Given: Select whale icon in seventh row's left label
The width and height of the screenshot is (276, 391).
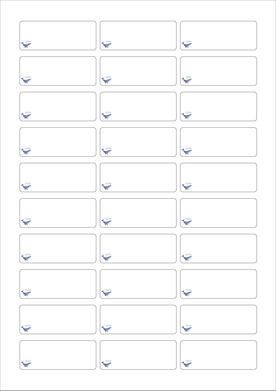Looking at the screenshot, I should [26, 257].
